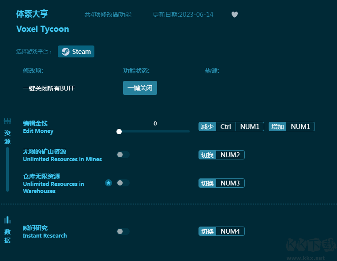Viewport: 337px width, 261px height.
Task: Click the 功能状态 column header
Action: (x=136, y=71)
